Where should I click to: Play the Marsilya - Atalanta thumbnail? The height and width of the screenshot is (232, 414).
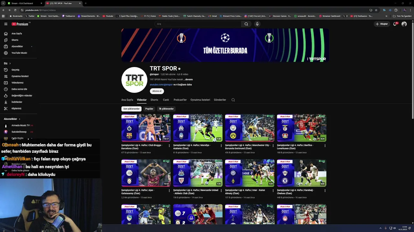pyautogui.click(x=198, y=128)
